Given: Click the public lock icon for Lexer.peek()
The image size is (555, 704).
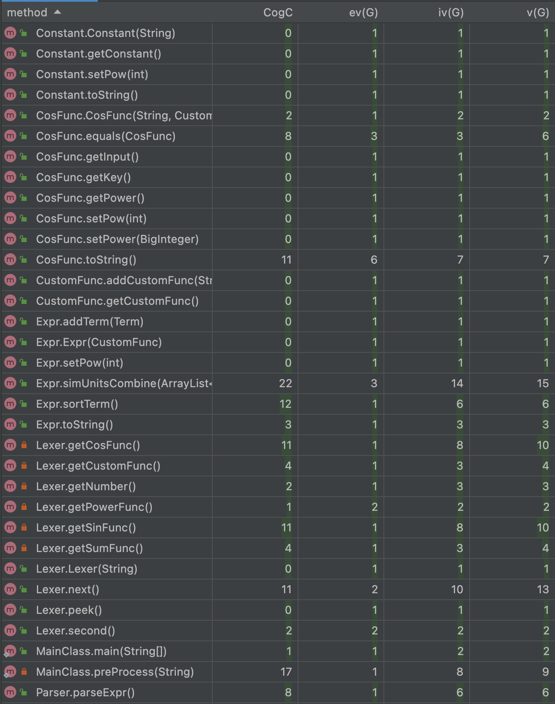Looking at the screenshot, I should (24, 610).
